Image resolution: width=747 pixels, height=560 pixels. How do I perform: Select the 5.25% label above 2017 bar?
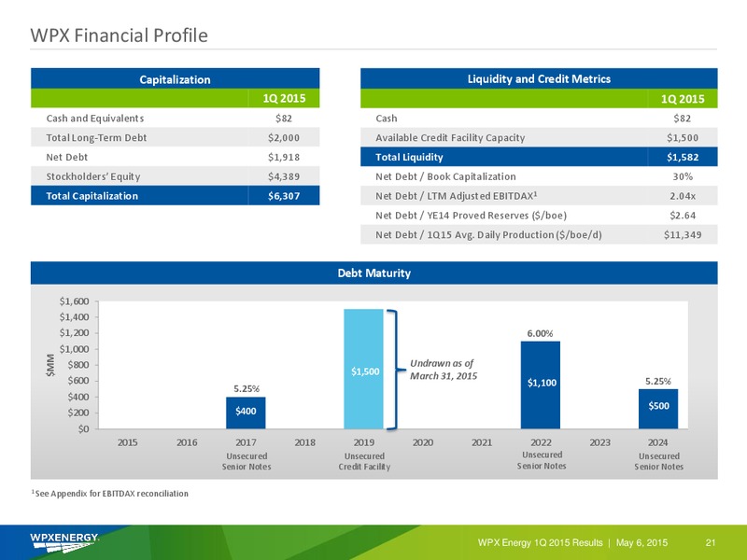[247, 389]
